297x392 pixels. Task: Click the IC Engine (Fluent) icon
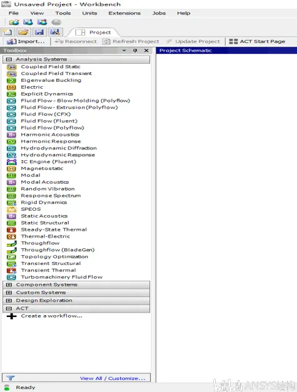[x=11, y=162]
